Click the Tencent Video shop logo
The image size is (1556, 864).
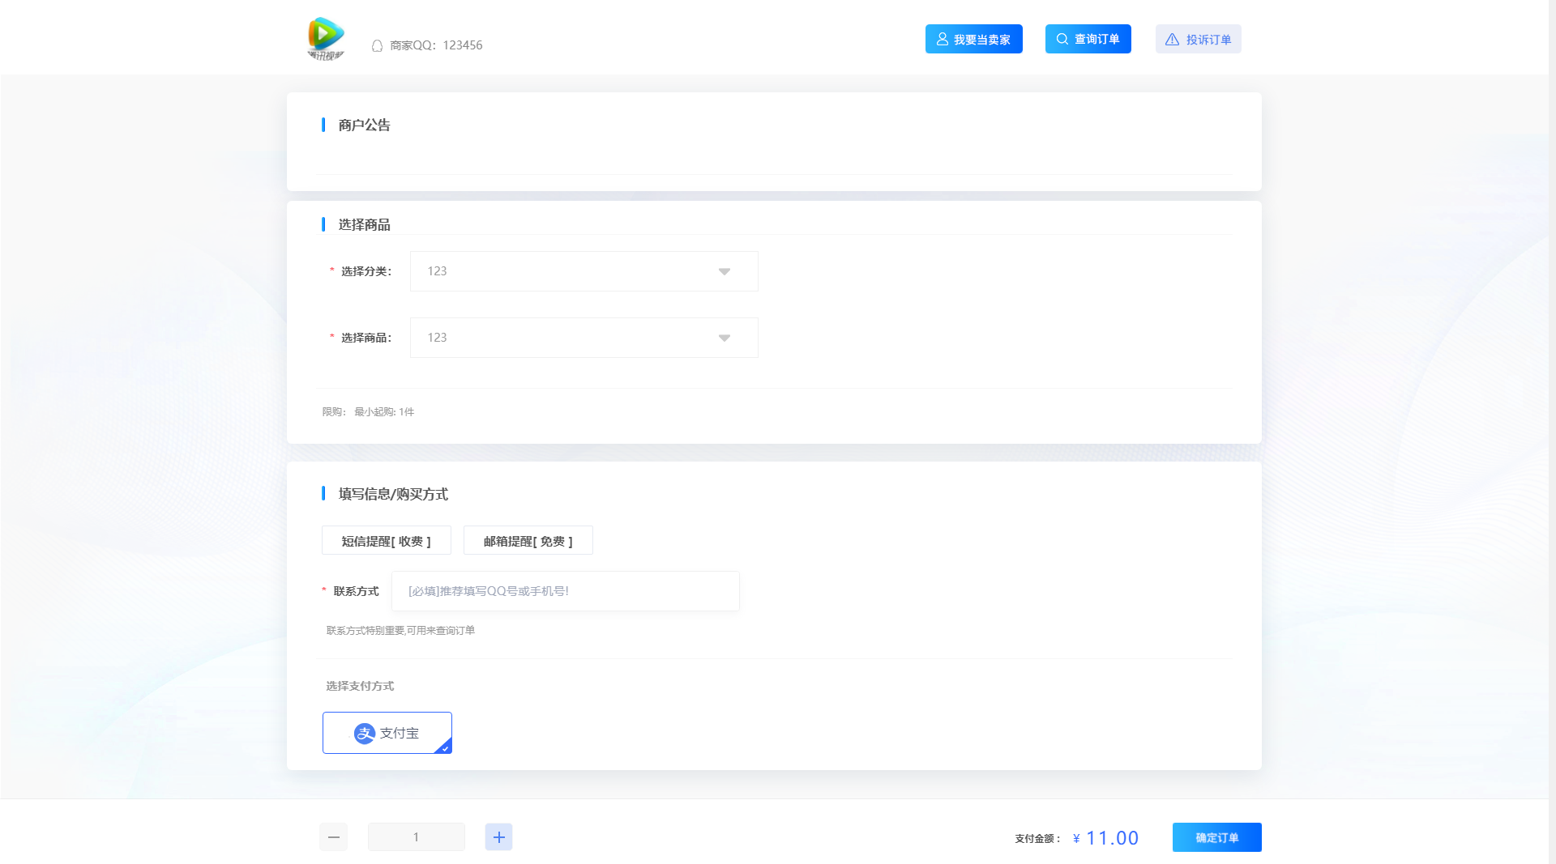click(326, 38)
